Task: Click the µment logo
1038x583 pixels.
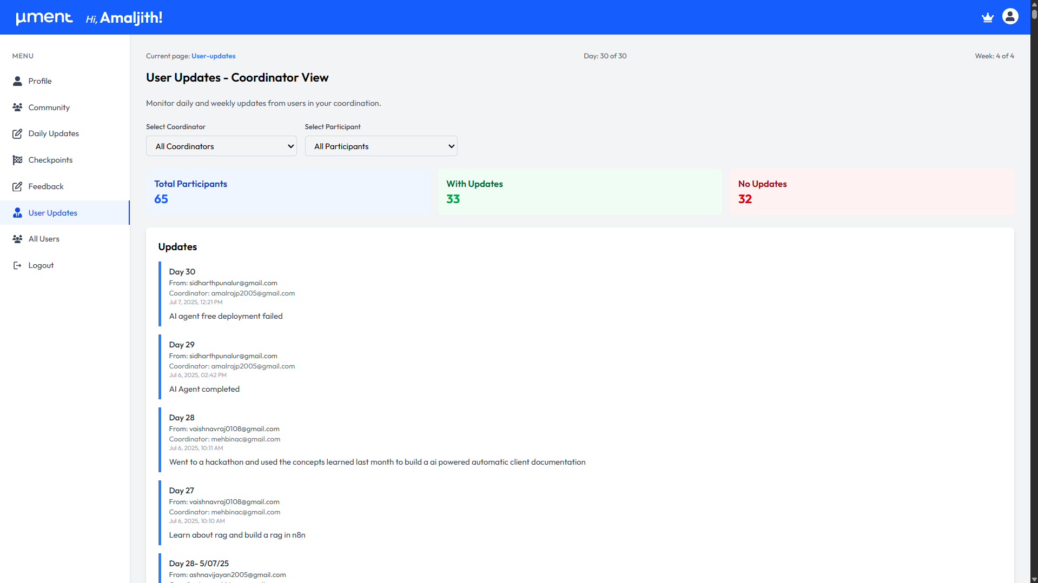Action: 44,18
